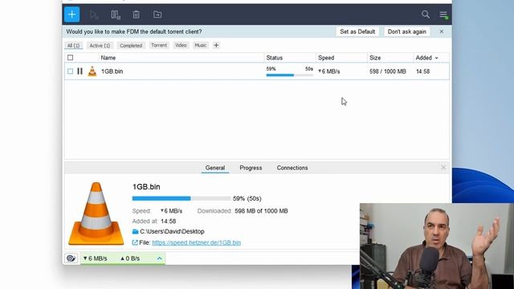Click the 59% progress bar in the list row
Image resolution: width=514 pixels, height=289 pixels.
click(289, 75)
